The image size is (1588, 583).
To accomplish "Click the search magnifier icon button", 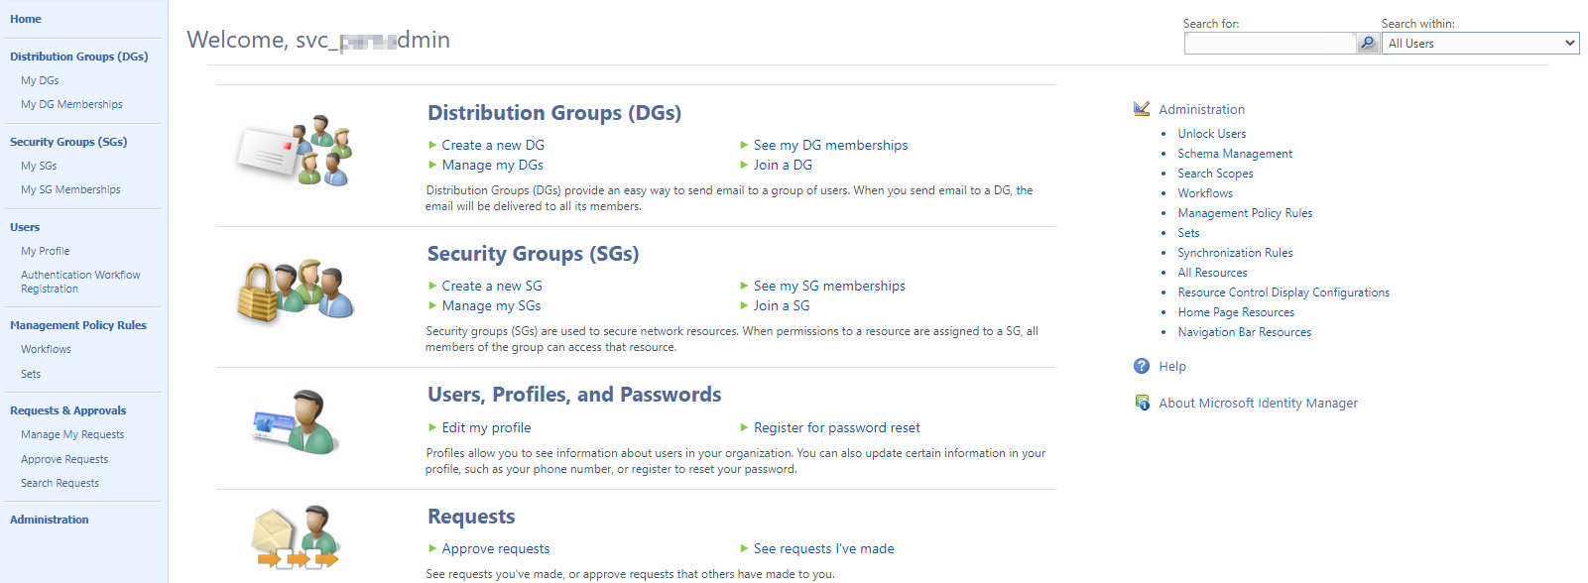I will (x=1368, y=43).
